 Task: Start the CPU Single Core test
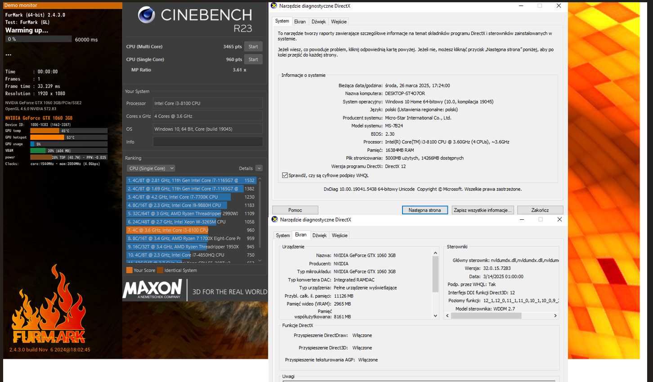(x=253, y=59)
